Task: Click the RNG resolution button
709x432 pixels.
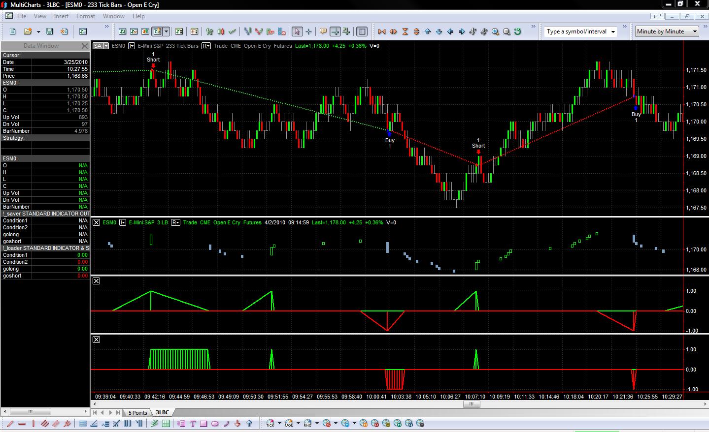Action: point(308,423)
